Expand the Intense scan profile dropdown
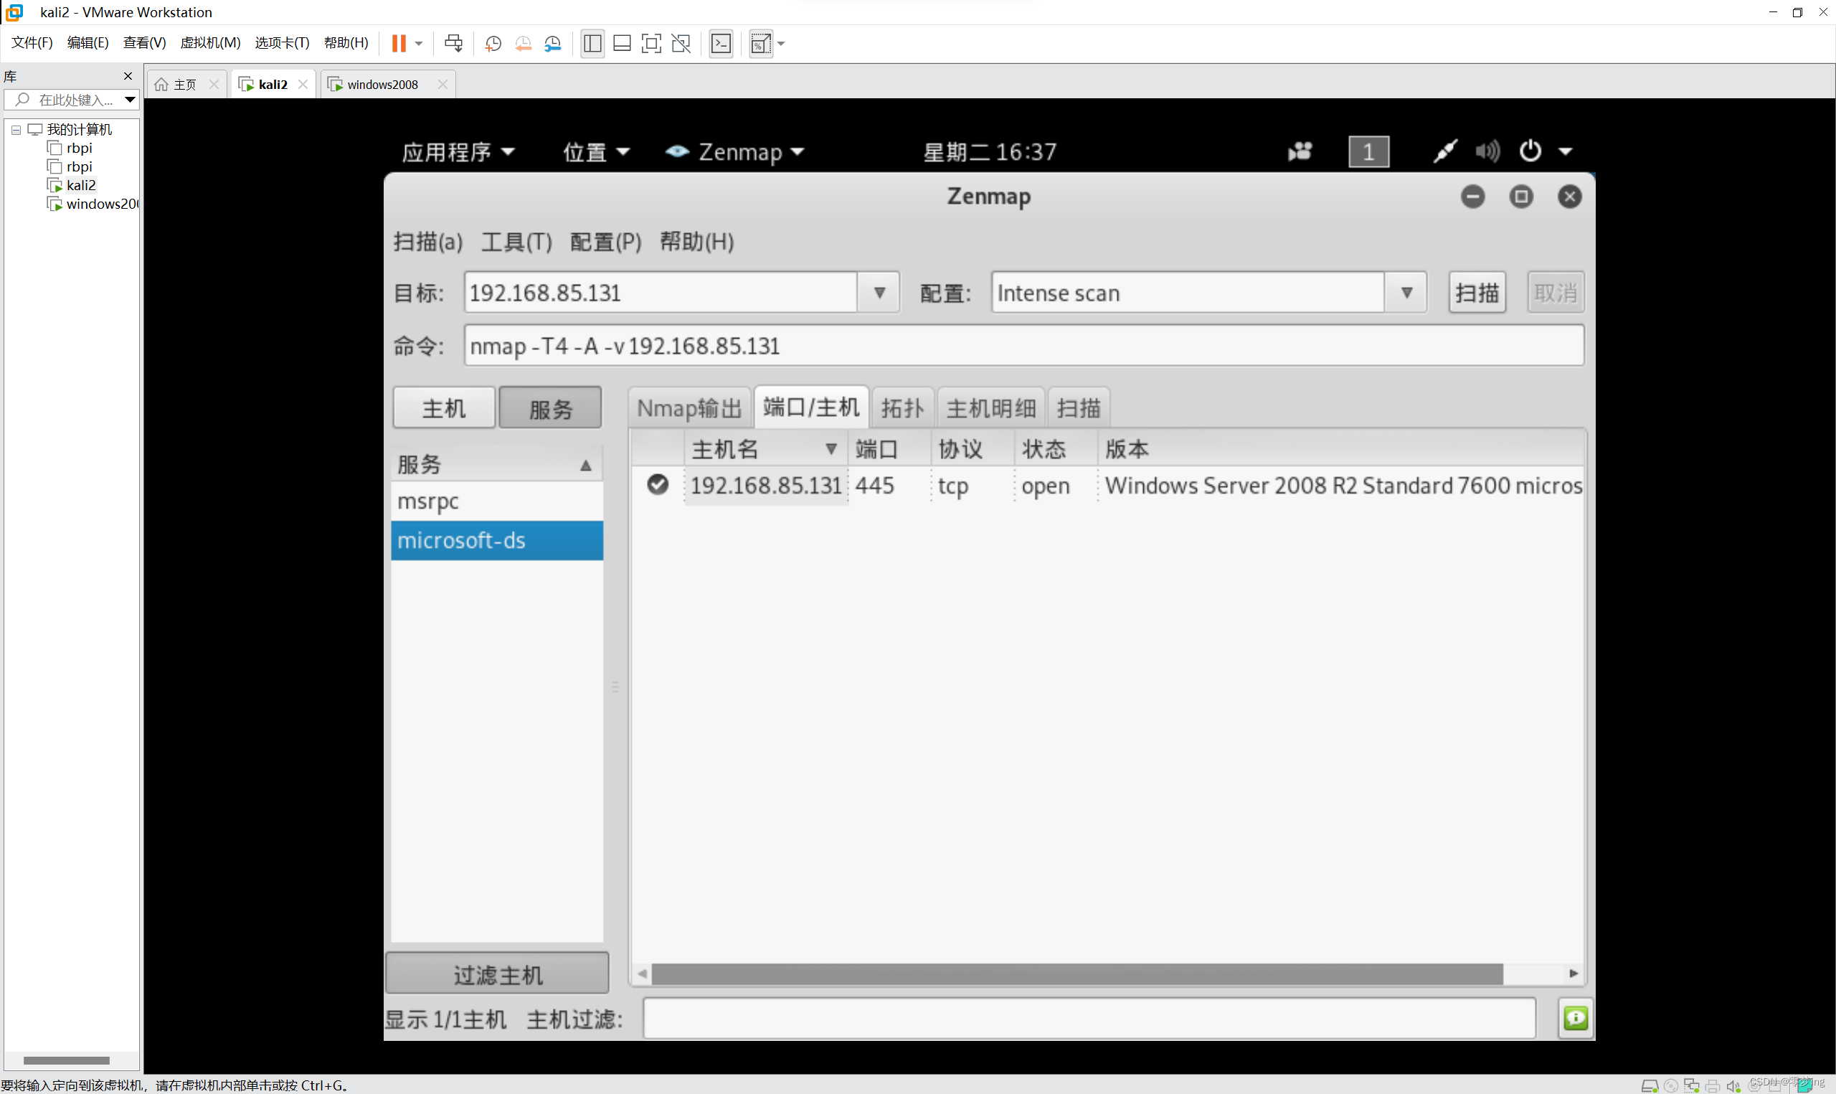 (1406, 293)
